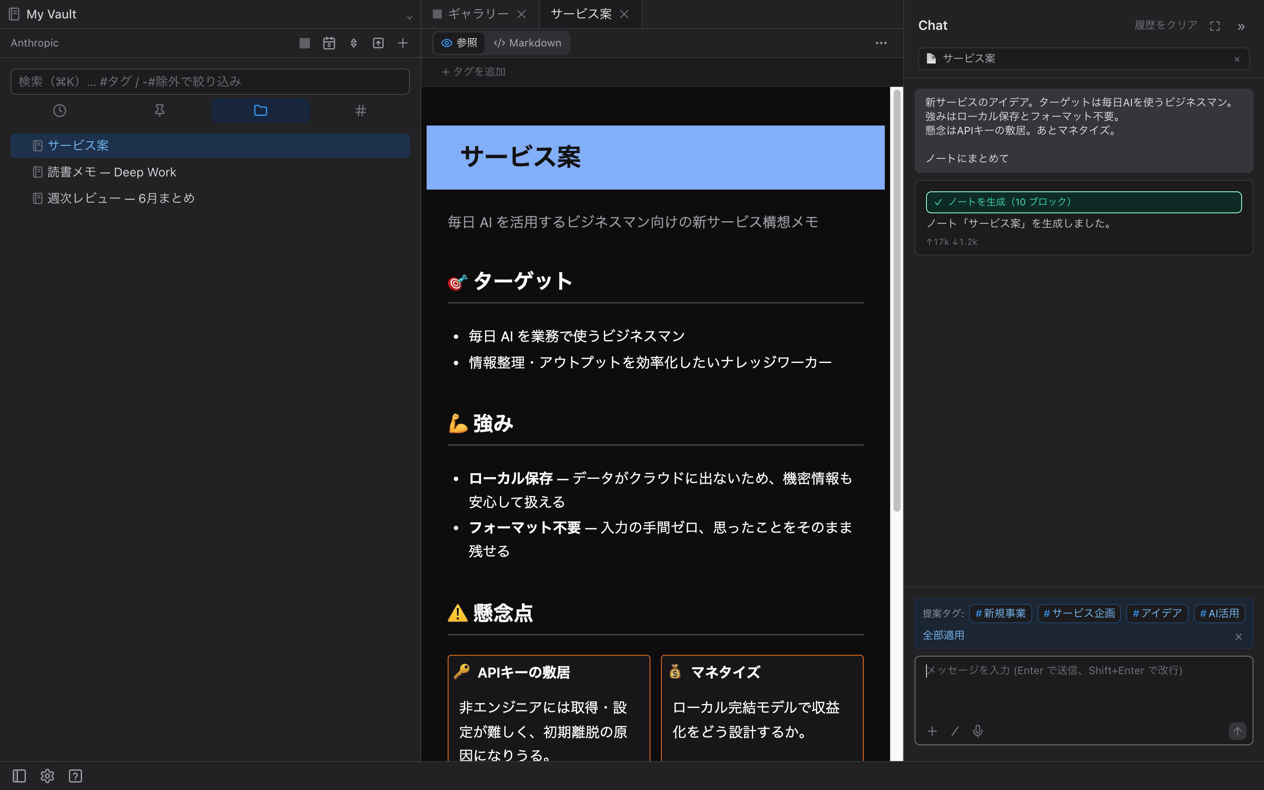Click the note vertical scrollbar
The image size is (1264, 790).
pyautogui.click(x=897, y=301)
